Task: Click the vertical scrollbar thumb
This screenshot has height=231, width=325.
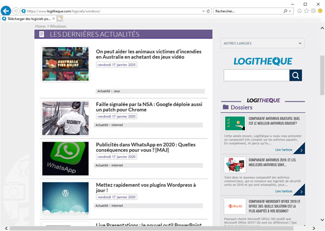Action: pos(322,75)
